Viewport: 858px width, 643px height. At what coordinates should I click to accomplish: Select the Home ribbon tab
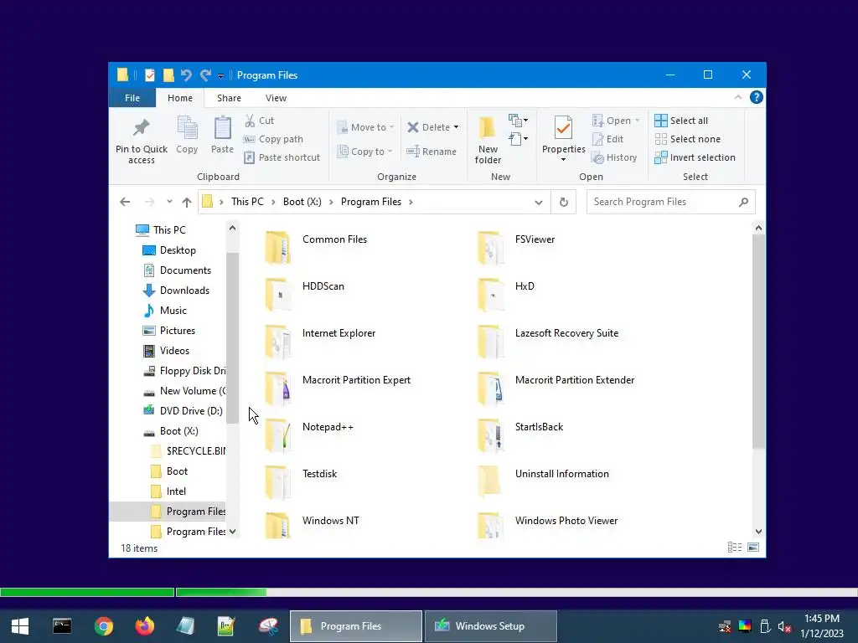pyautogui.click(x=180, y=98)
